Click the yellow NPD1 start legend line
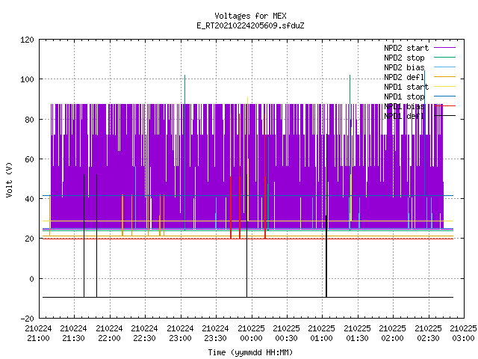Viewport: 478px width, 359px height. (x=445, y=87)
